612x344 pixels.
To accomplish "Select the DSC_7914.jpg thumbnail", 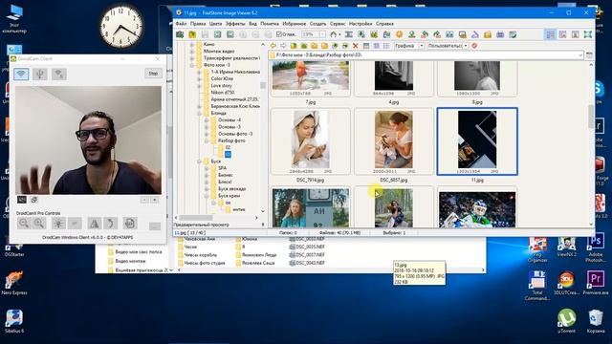I will click(310, 141).
